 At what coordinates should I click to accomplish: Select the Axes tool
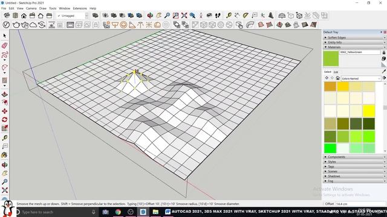pyautogui.click(x=263, y=16)
